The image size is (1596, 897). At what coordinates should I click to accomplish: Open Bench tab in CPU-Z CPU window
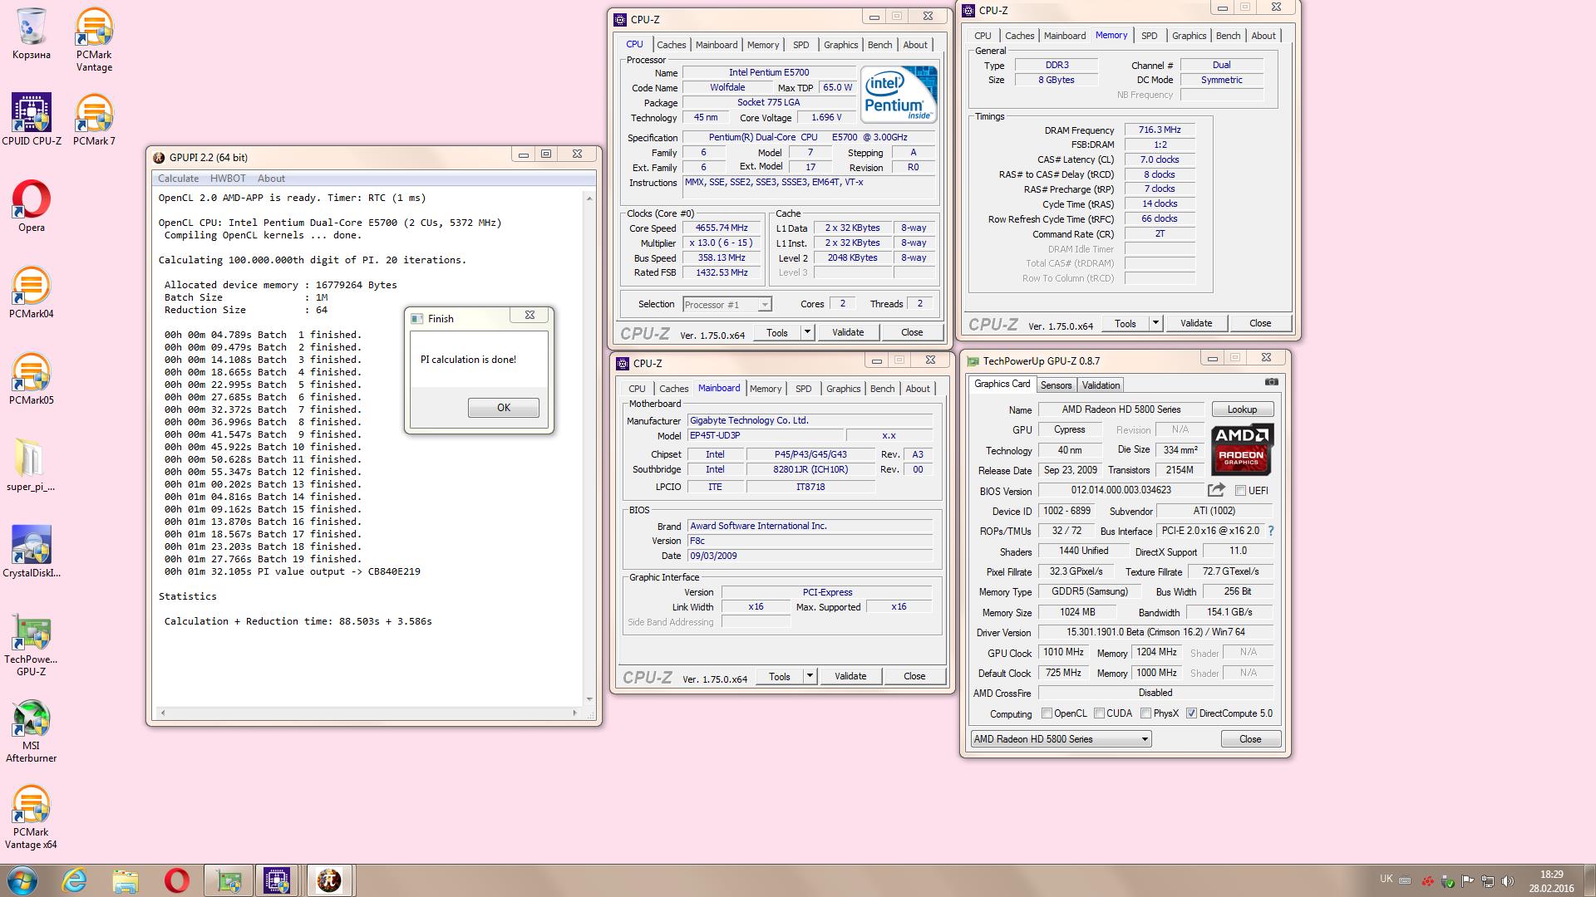879,45
